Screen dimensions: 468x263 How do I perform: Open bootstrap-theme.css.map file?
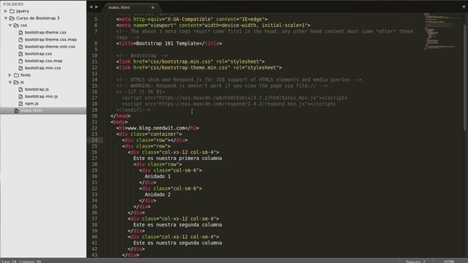50,39
